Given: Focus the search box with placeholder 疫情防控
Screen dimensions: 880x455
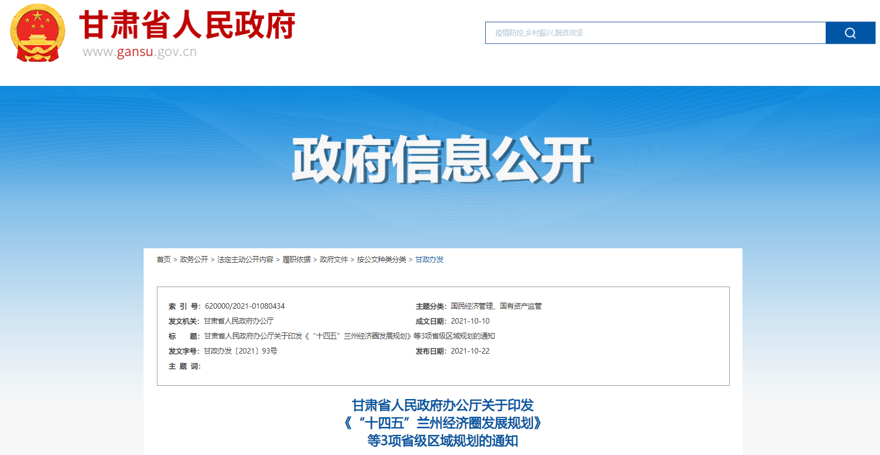Looking at the screenshot, I should coord(654,33).
